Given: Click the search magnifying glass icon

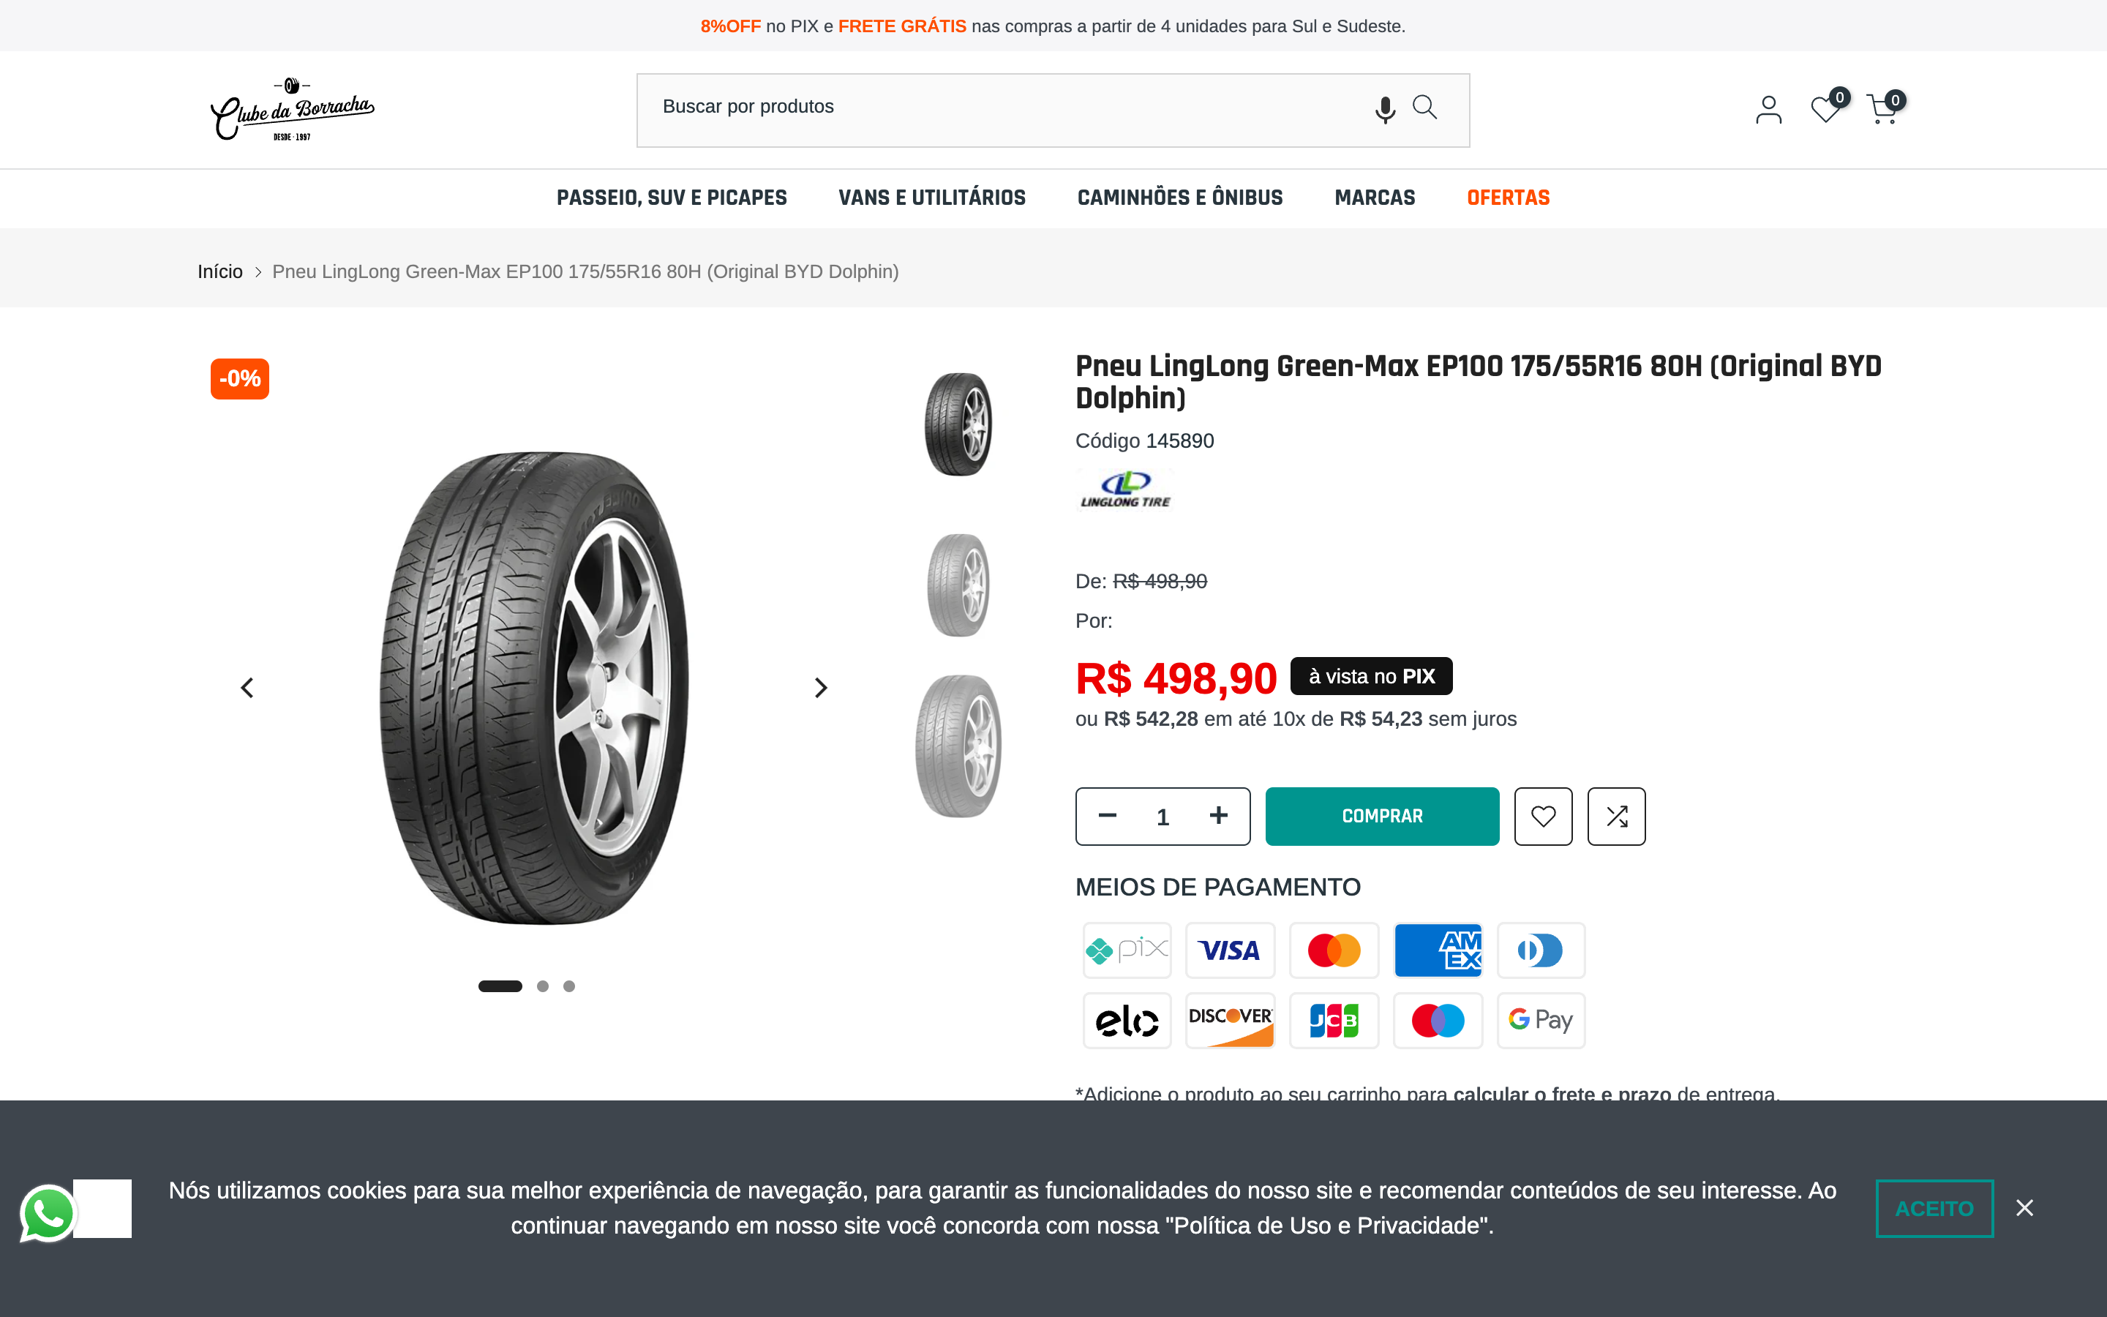Looking at the screenshot, I should click(1424, 107).
